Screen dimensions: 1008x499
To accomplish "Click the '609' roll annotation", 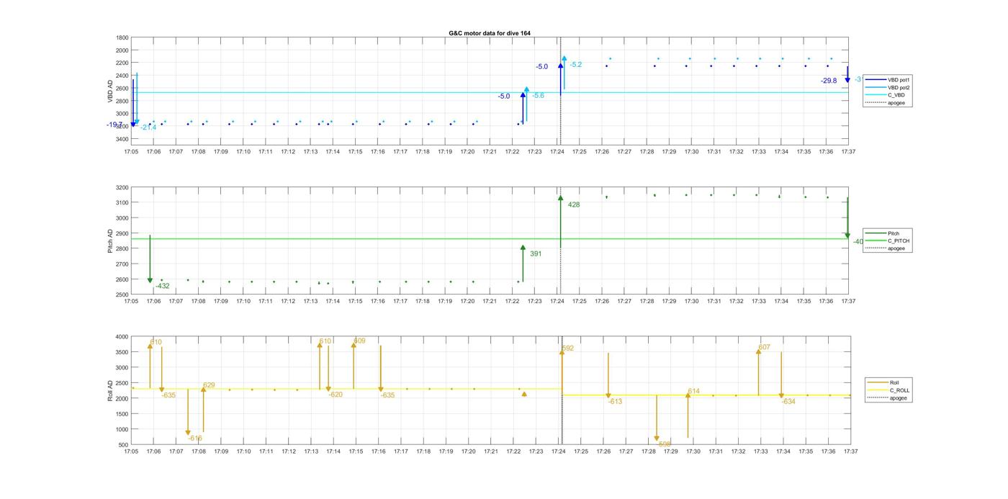I will click(x=359, y=341).
